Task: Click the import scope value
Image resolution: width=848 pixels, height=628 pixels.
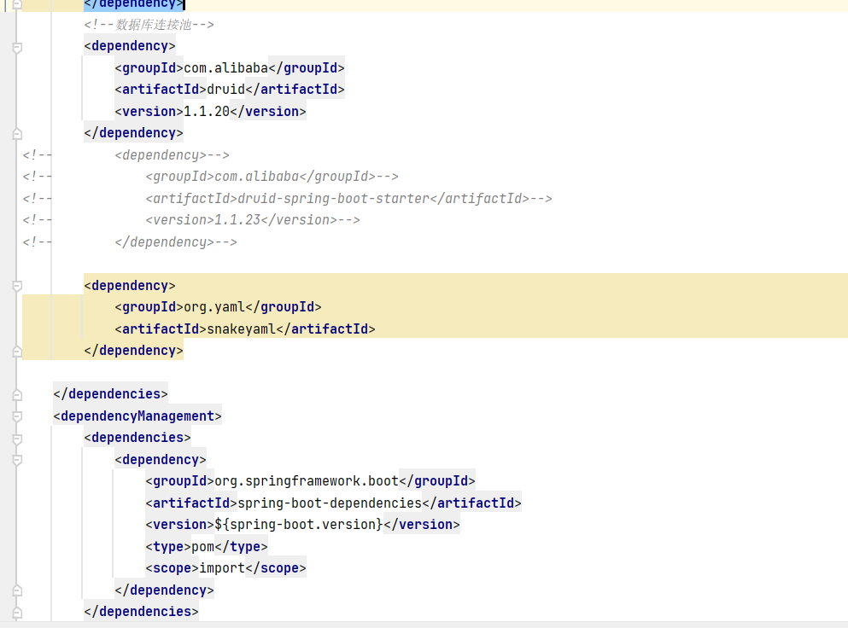Action: [222, 568]
